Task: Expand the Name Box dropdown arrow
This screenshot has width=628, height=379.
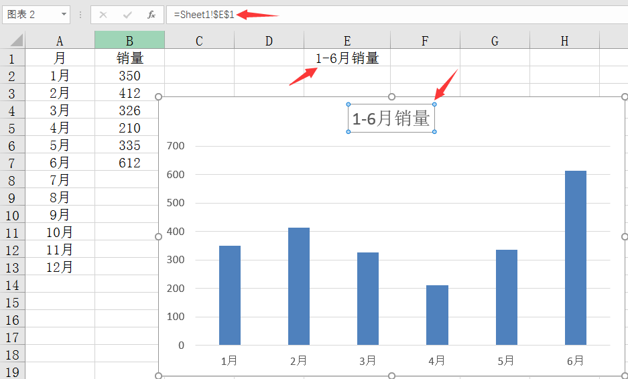Action: click(64, 15)
